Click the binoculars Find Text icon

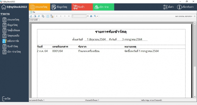[91, 16]
